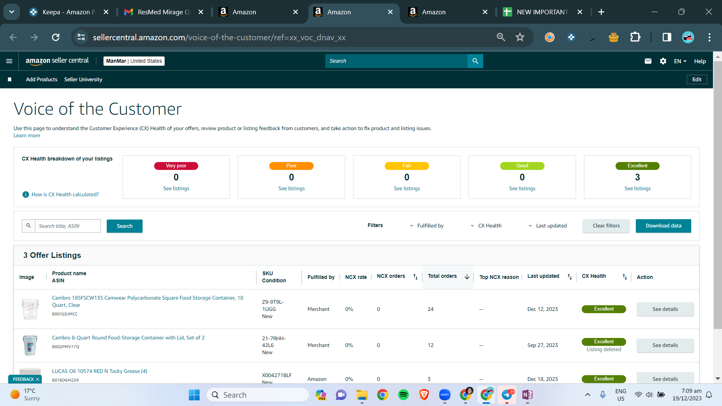
Task: Open Zoom from the taskbar
Action: click(444, 395)
